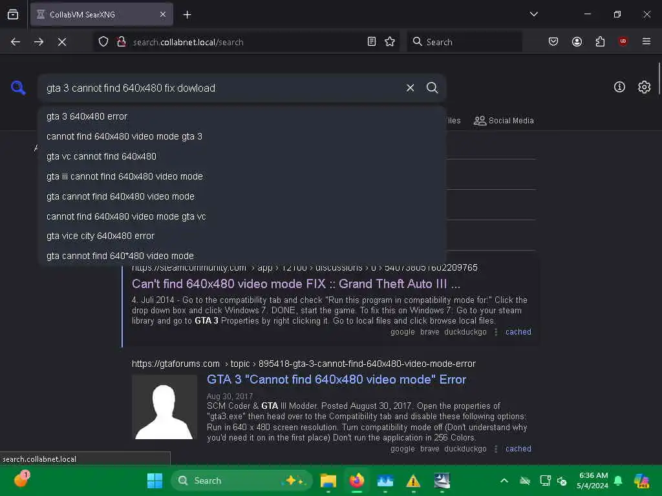
Task: Select suggestion 'cannot find 640x480 video mode gta vc'
Action: (x=242, y=216)
